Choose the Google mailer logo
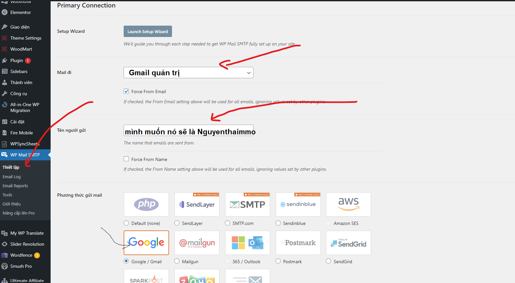Viewport: 515px width, 283px height. 146,243
